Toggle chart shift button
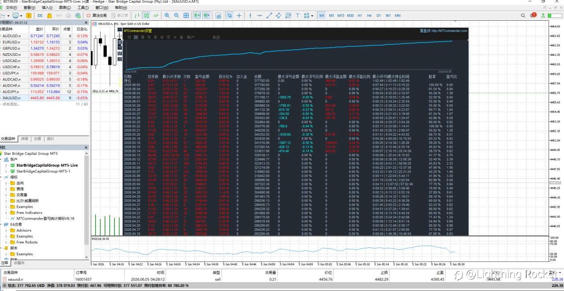564x291 pixels. [207, 15]
